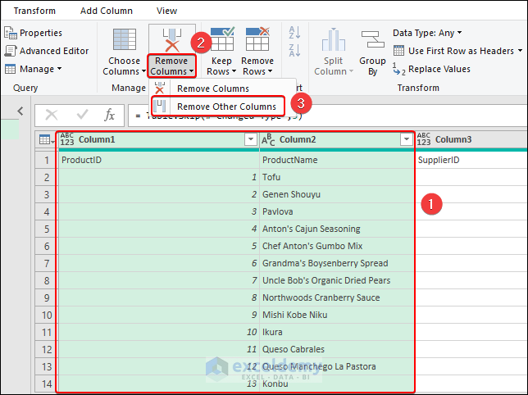Open the table menu icon at grid corner
Image resolution: width=528 pixels, height=395 pixels.
point(47,139)
